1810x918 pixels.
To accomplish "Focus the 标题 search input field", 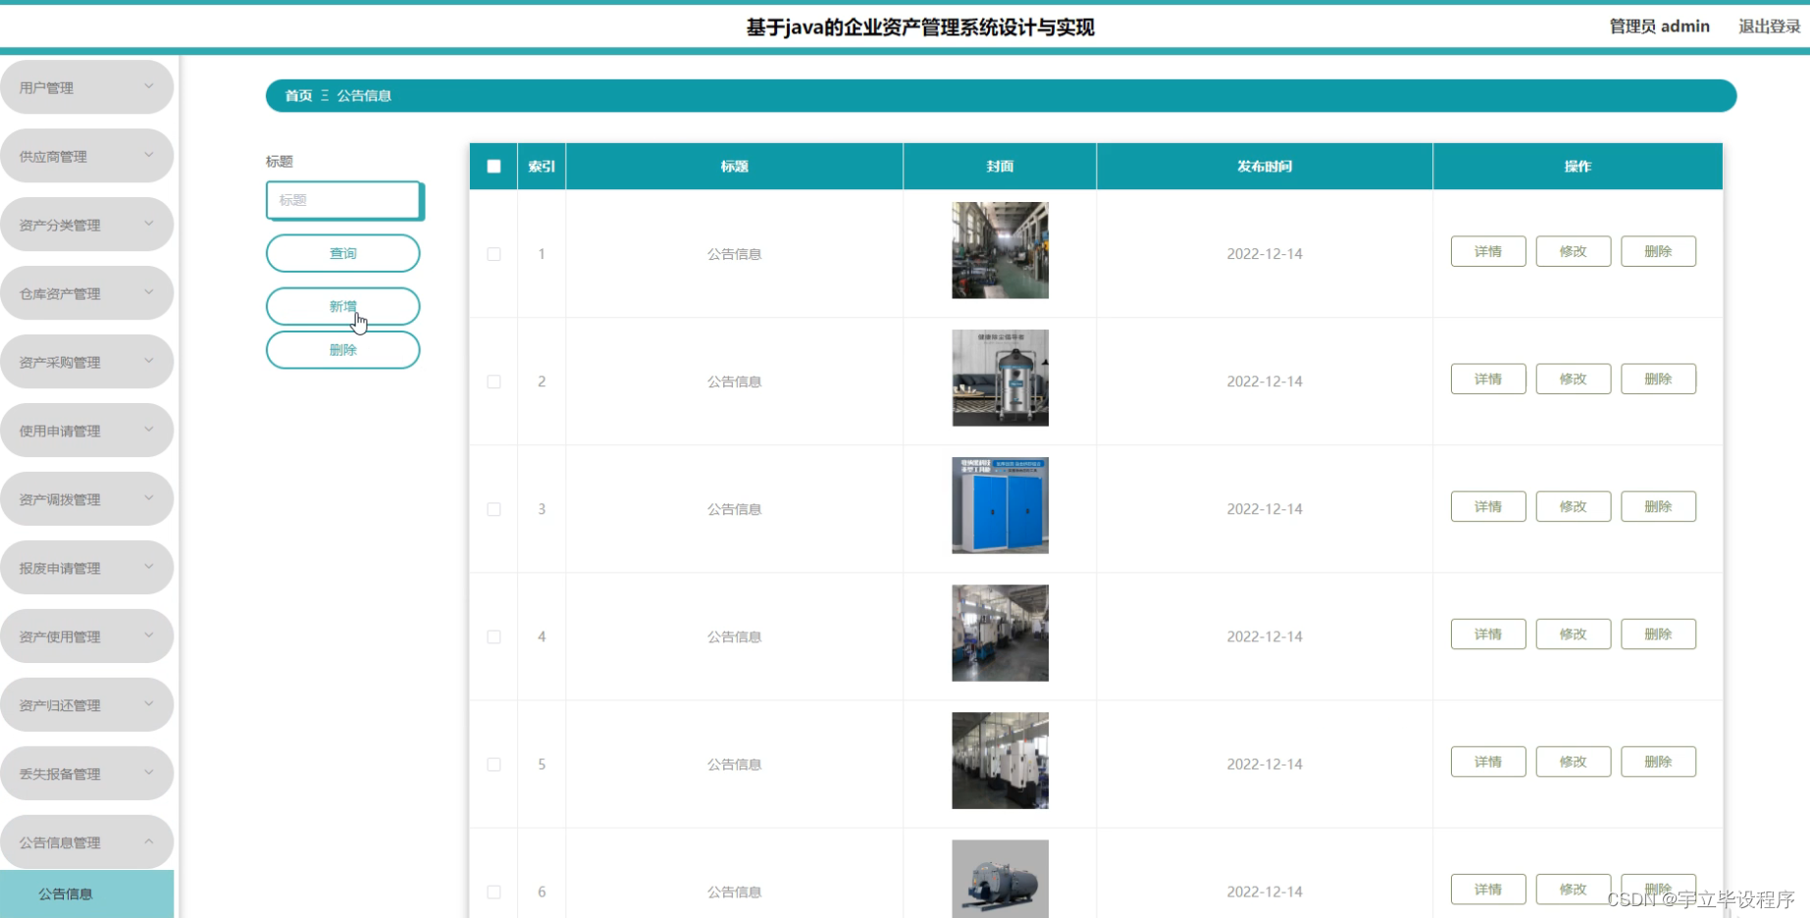I will pos(343,200).
